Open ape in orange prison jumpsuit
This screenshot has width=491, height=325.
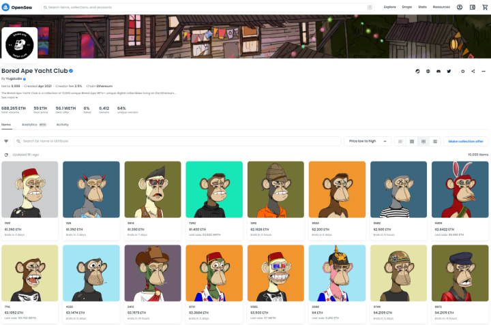276,189
